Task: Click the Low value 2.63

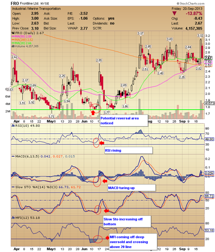Action: pyautogui.click(x=35, y=23)
